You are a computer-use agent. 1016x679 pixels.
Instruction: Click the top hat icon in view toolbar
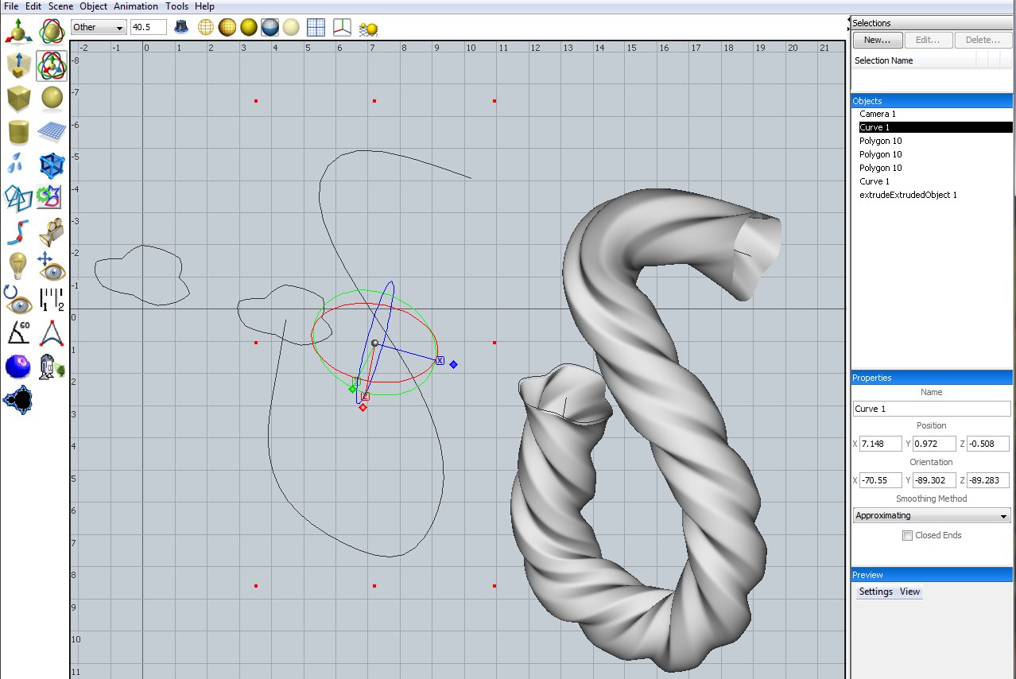pyautogui.click(x=182, y=27)
